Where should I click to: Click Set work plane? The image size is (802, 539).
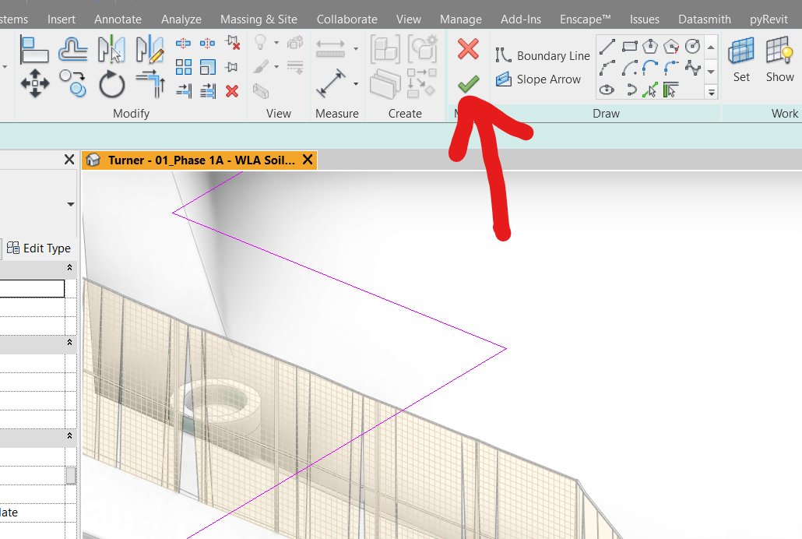tap(741, 59)
